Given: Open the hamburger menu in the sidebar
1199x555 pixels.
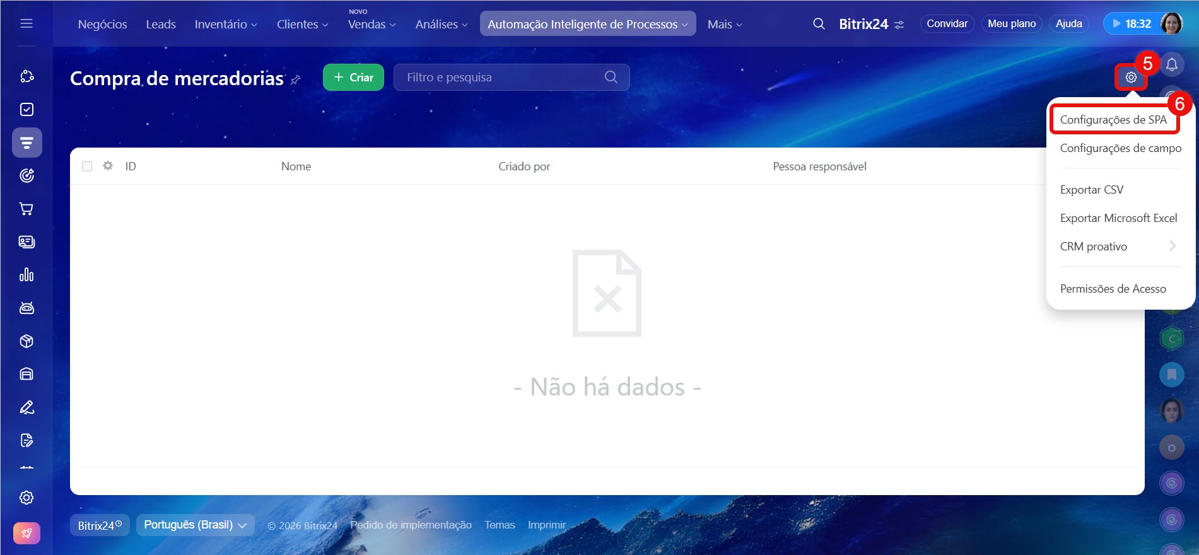Looking at the screenshot, I should 26,23.
